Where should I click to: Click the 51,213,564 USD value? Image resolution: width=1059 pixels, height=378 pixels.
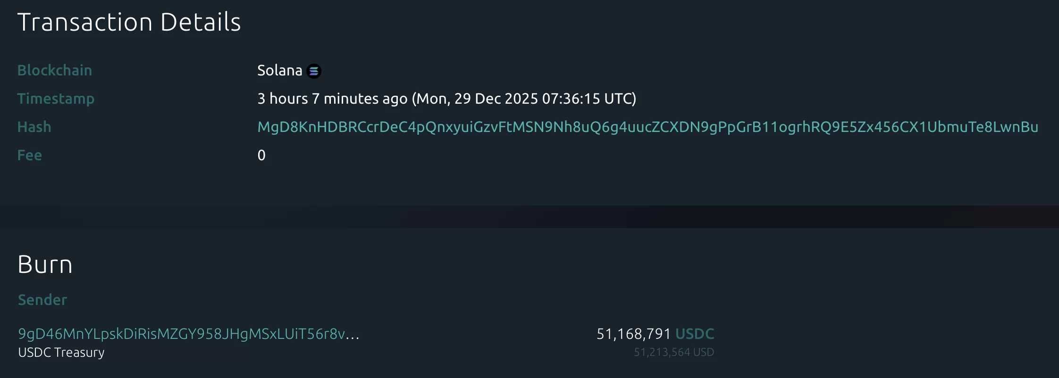[673, 352]
